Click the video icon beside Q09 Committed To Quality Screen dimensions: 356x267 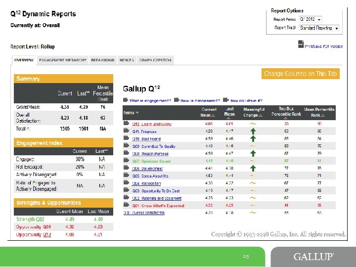click(x=126, y=145)
